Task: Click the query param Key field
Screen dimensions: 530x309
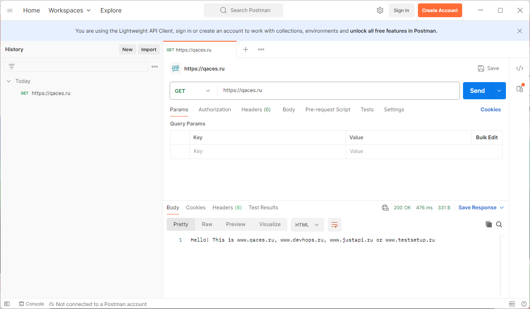Action: [x=268, y=151]
